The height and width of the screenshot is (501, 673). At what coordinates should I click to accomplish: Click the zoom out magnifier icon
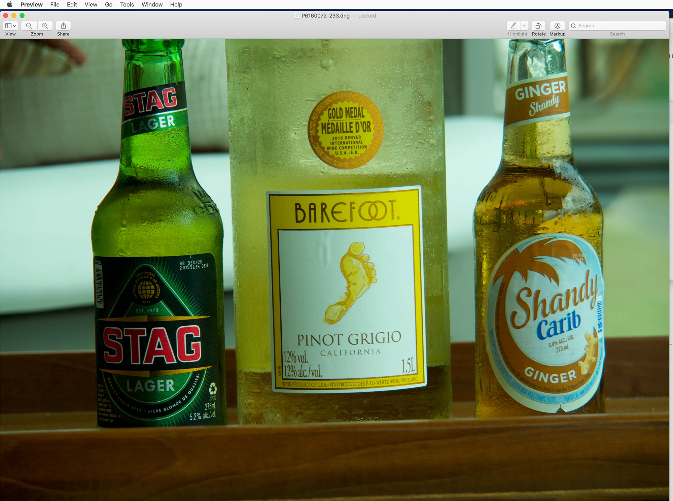29,26
